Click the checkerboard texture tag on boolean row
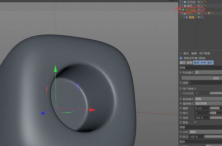Screen dimensions: 222x146 pyautogui.click(x=209, y=13)
